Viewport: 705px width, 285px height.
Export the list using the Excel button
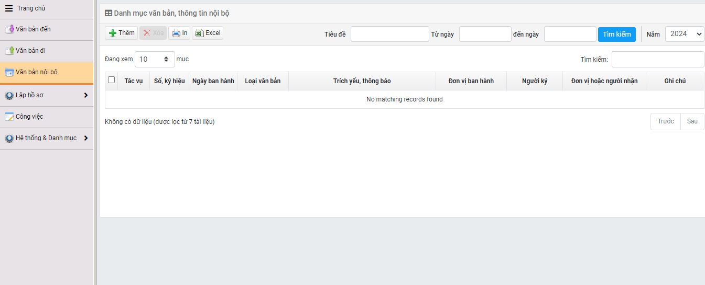[x=208, y=33]
